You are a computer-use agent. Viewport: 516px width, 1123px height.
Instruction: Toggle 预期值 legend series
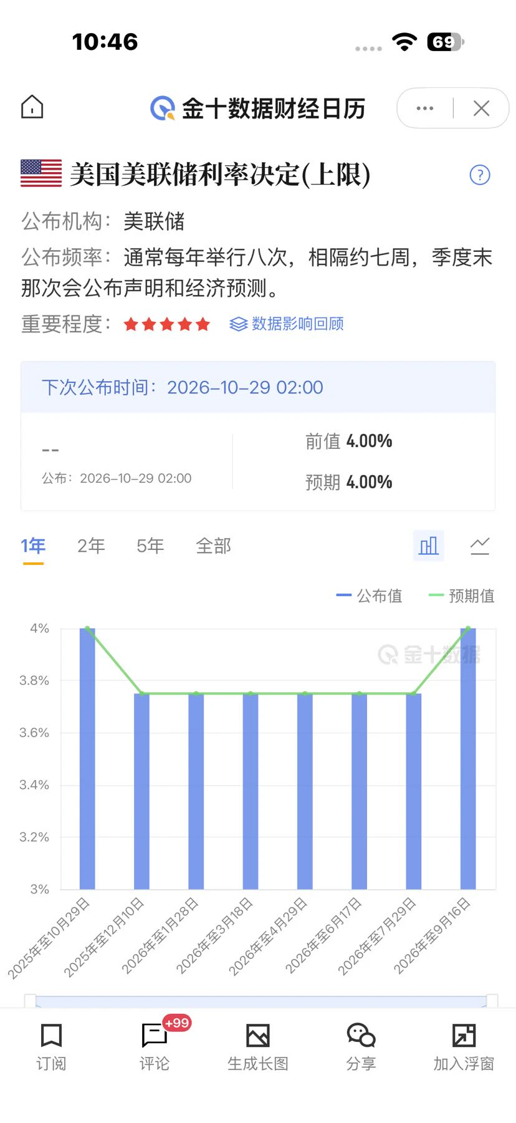[x=462, y=596]
